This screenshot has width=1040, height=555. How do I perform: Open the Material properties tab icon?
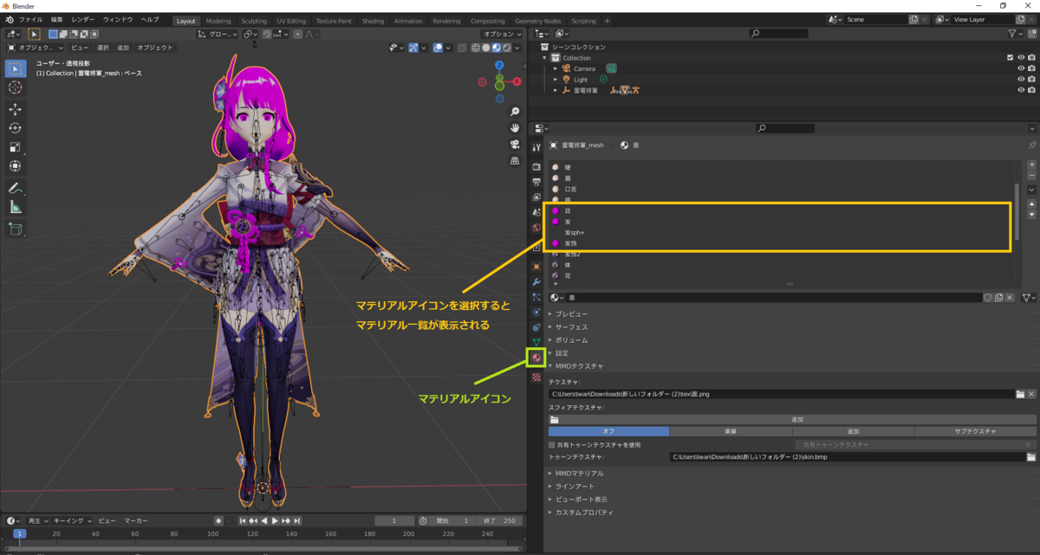pos(536,358)
